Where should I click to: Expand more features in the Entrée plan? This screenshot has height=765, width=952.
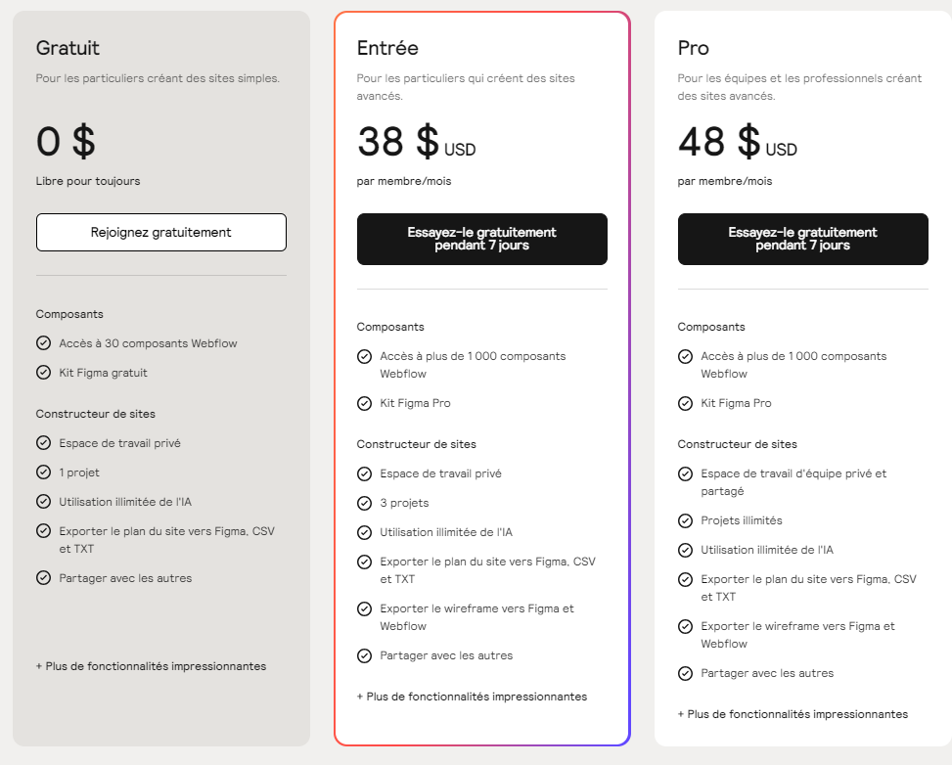(472, 697)
